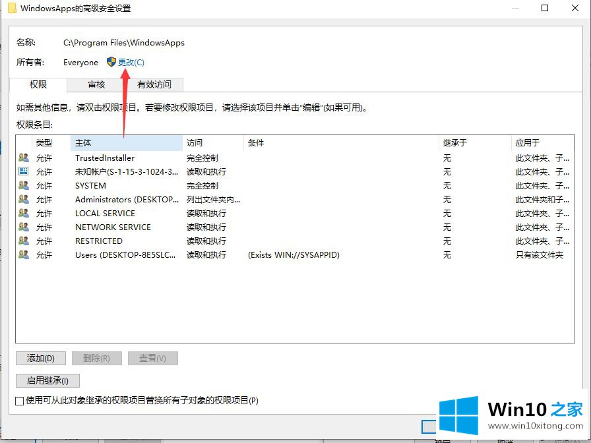
Task: Select the RESTRICTED principal entry
Action: pyautogui.click(x=99, y=241)
